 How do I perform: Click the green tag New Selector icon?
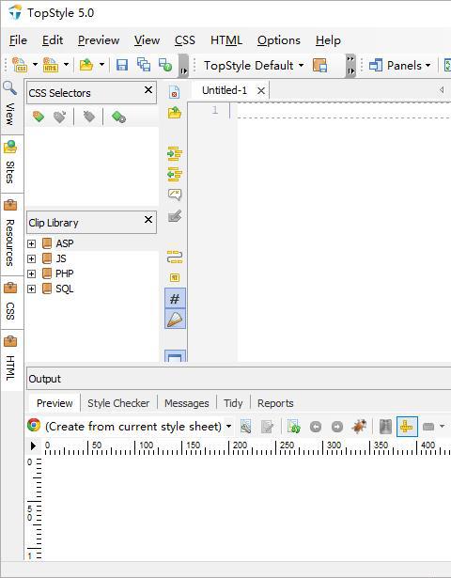38,117
